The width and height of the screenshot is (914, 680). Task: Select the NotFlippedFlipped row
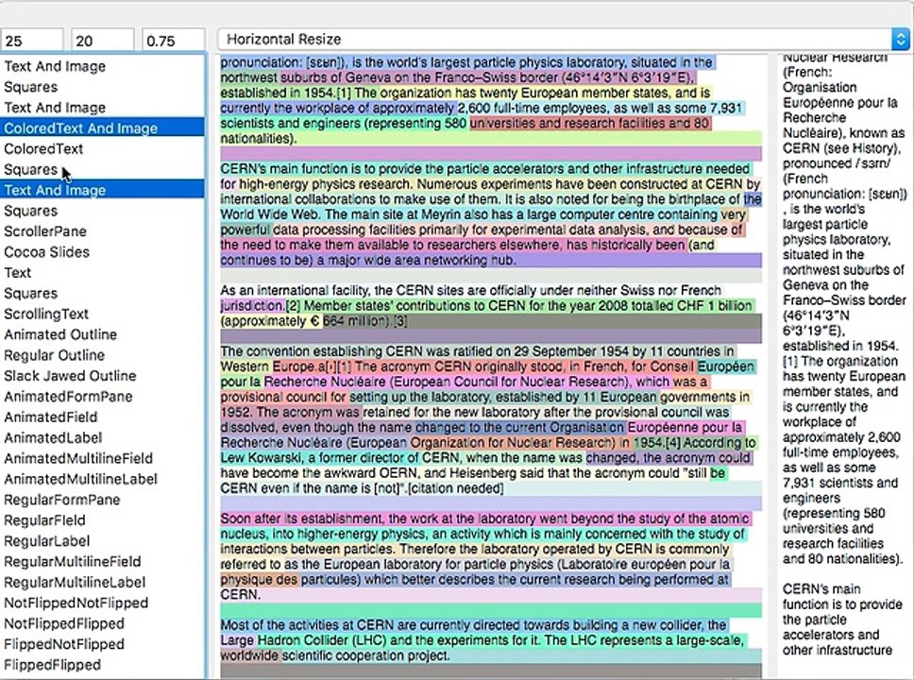[x=103, y=623]
